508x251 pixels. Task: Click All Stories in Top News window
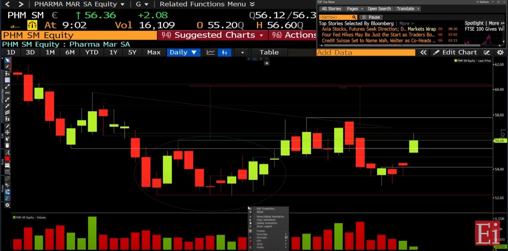331,9
